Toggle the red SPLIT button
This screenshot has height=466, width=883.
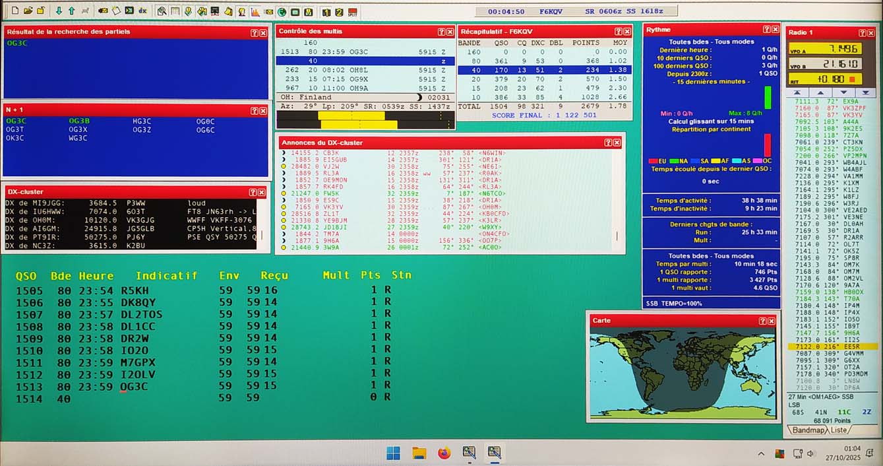(x=353, y=12)
